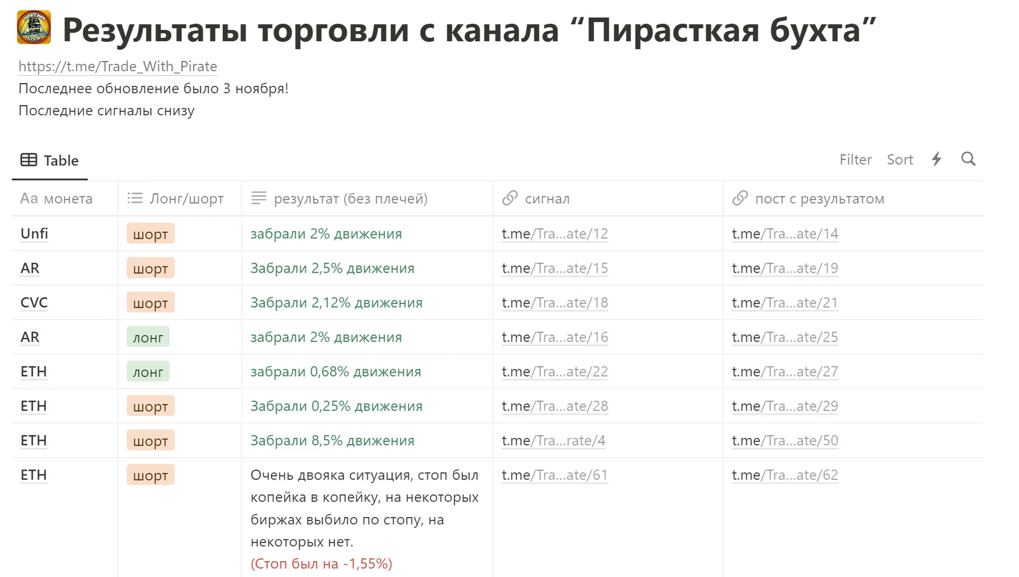Click the 'лонг' tag in the AR row
Image resolution: width=1019 pixels, height=577 pixels.
click(148, 337)
